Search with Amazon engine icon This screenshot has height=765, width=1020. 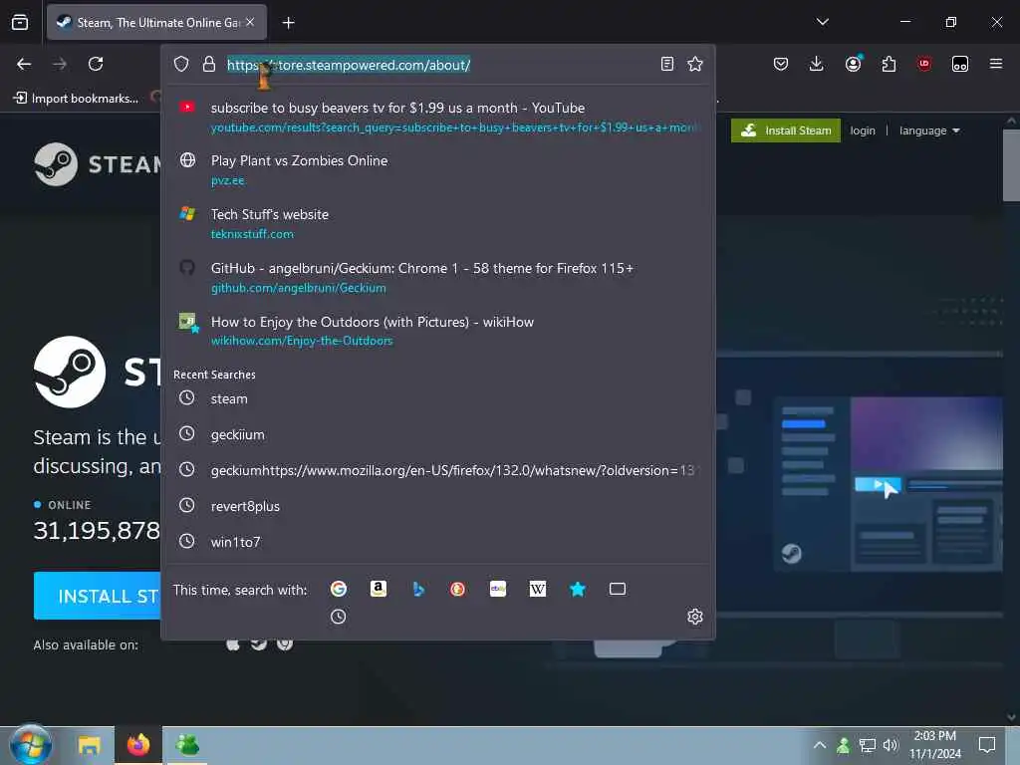click(x=378, y=589)
